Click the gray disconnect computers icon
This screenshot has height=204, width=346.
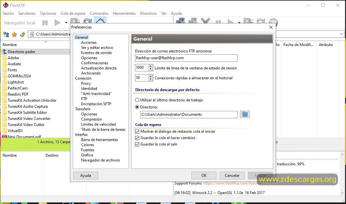[x=193, y=21]
